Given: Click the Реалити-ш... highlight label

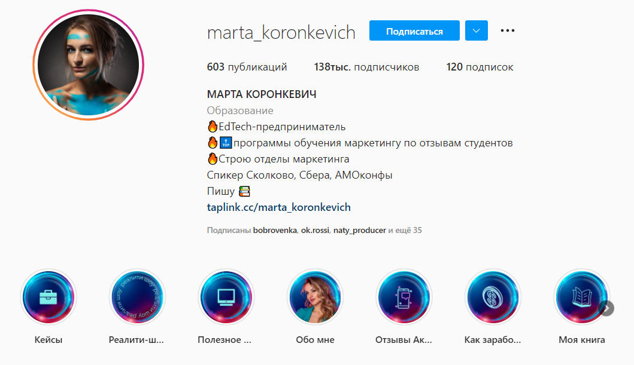Looking at the screenshot, I should [136, 339].
